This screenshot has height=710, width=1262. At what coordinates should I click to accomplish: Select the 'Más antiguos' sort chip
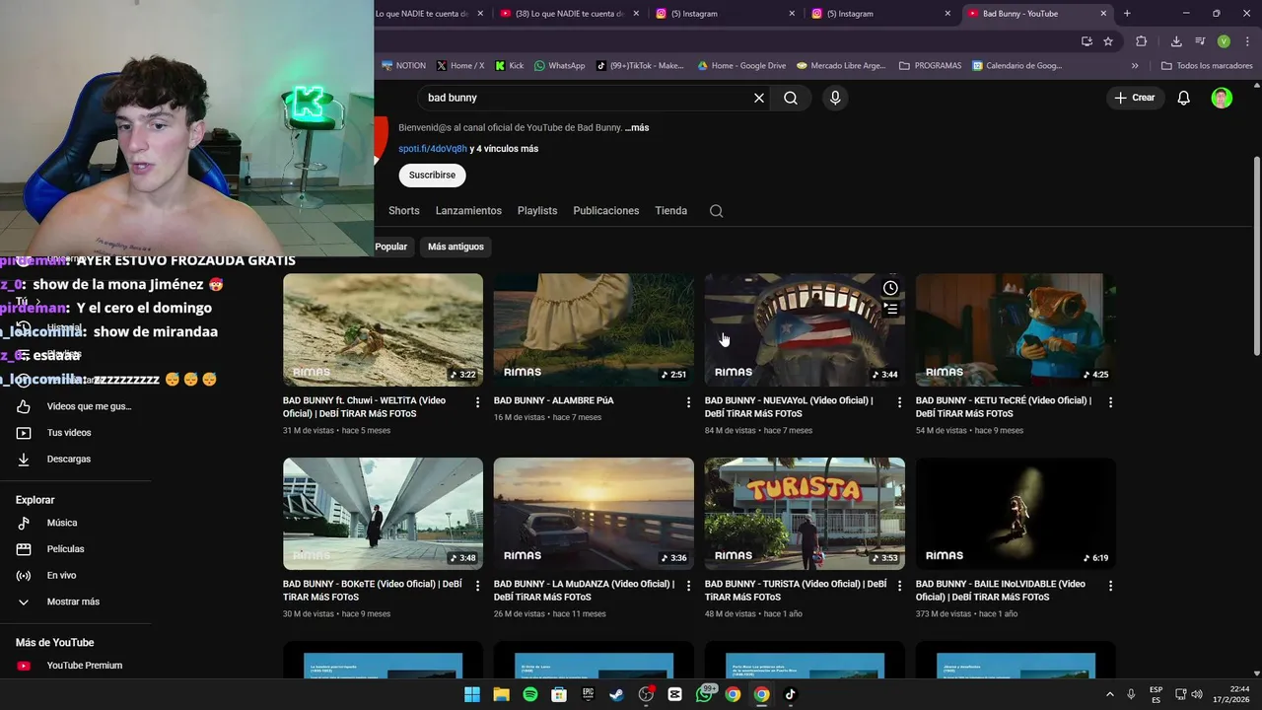[456, 247]
